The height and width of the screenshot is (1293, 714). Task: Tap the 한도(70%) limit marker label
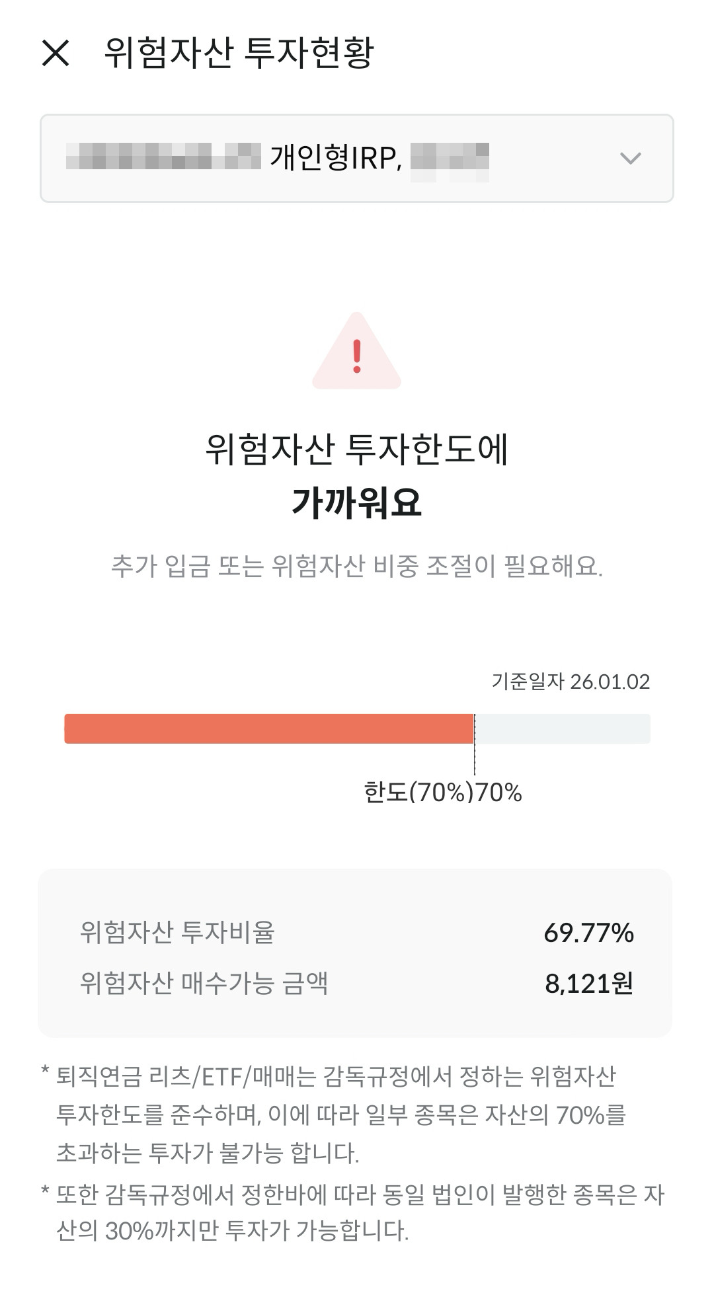(419, 792)
